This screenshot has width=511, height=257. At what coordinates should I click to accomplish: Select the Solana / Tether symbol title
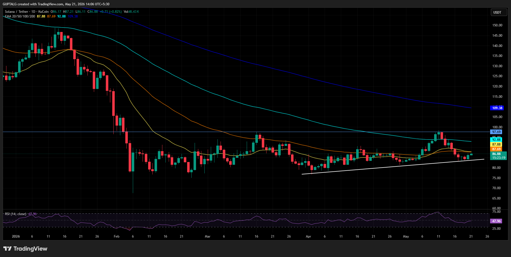click(x=17, y=12)
